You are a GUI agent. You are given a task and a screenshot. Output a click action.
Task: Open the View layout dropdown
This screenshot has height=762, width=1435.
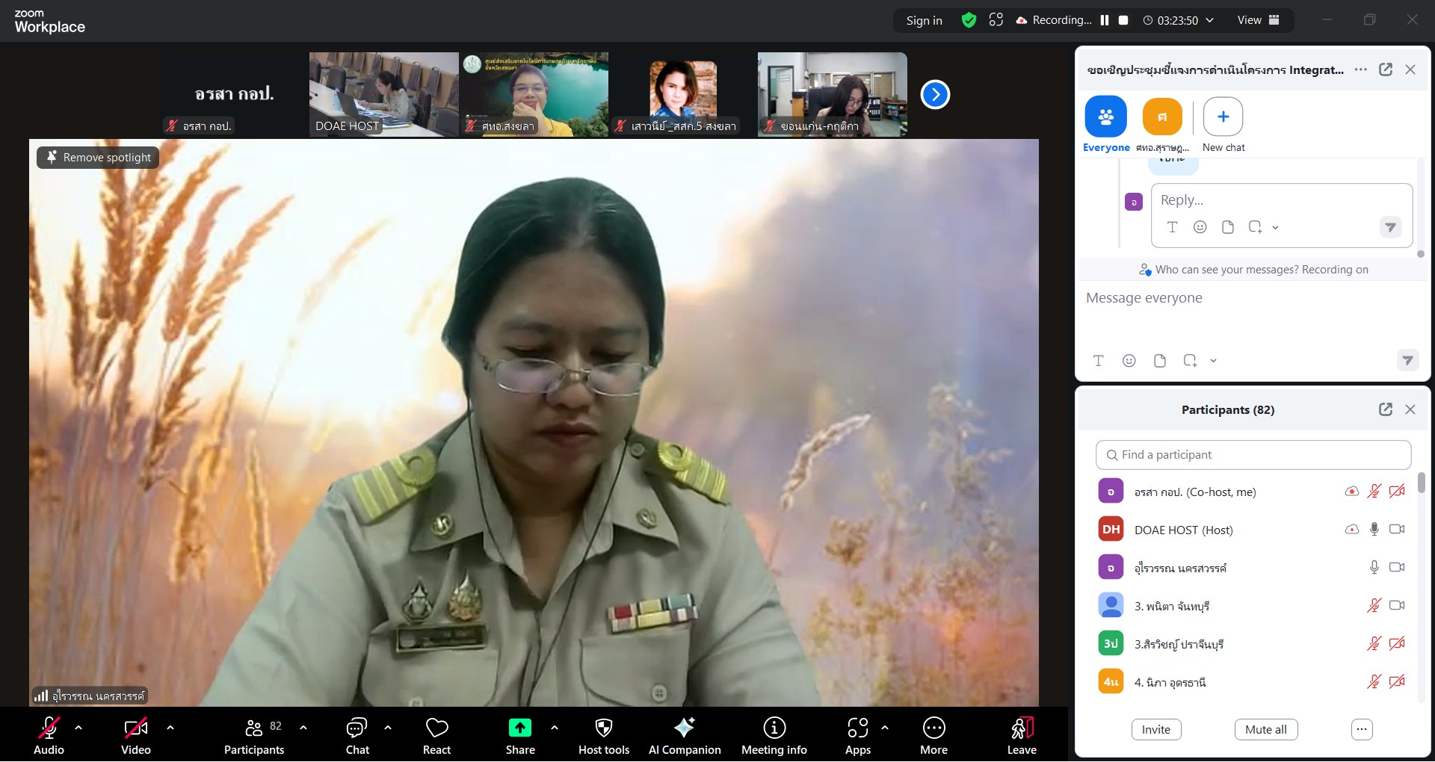point(1258,20)
